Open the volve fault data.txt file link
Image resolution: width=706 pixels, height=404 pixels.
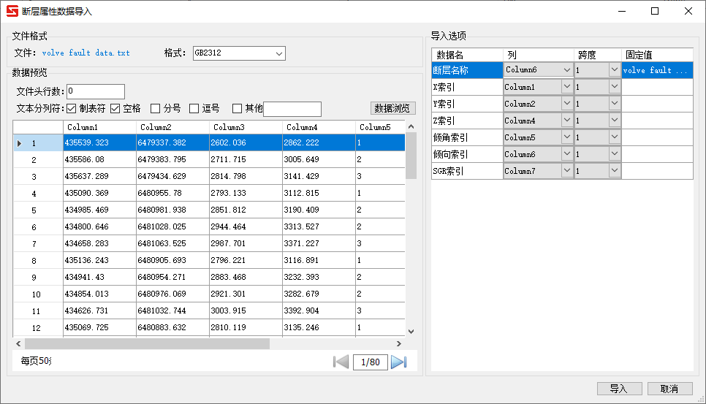coord(86,53)
